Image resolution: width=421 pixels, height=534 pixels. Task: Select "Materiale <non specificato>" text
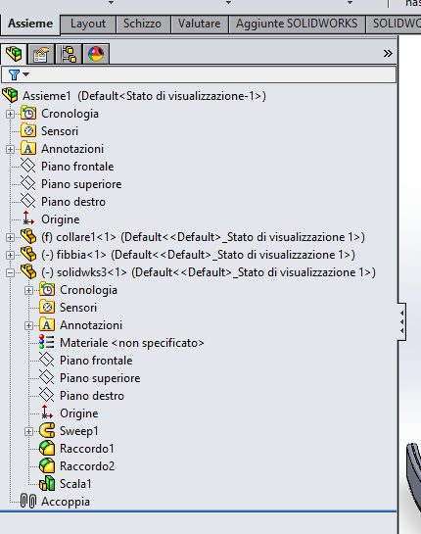coord(132,343)
